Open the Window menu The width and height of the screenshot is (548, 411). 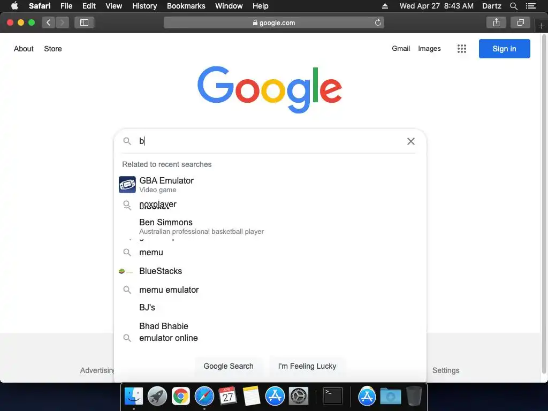point(229,6)
